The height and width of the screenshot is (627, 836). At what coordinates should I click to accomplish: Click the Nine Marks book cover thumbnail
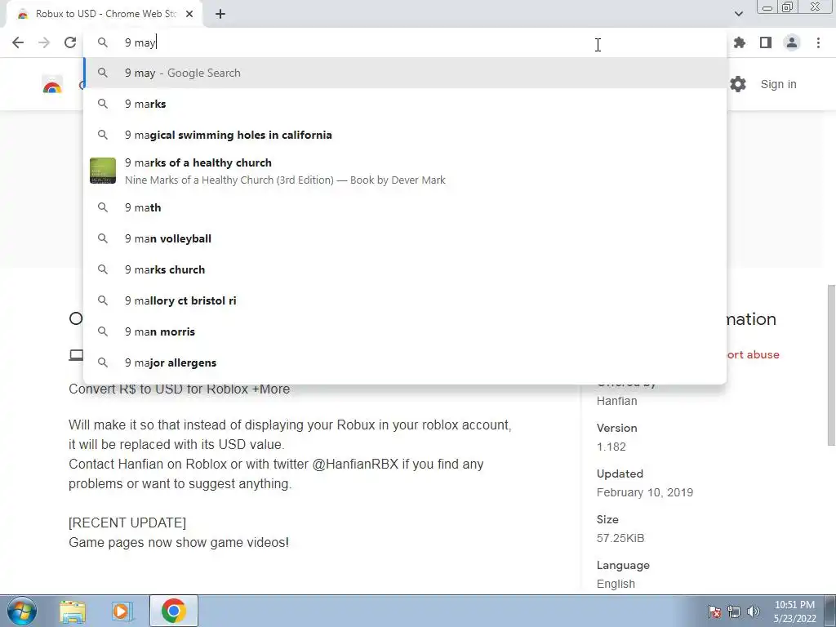(x=103, y=171)
